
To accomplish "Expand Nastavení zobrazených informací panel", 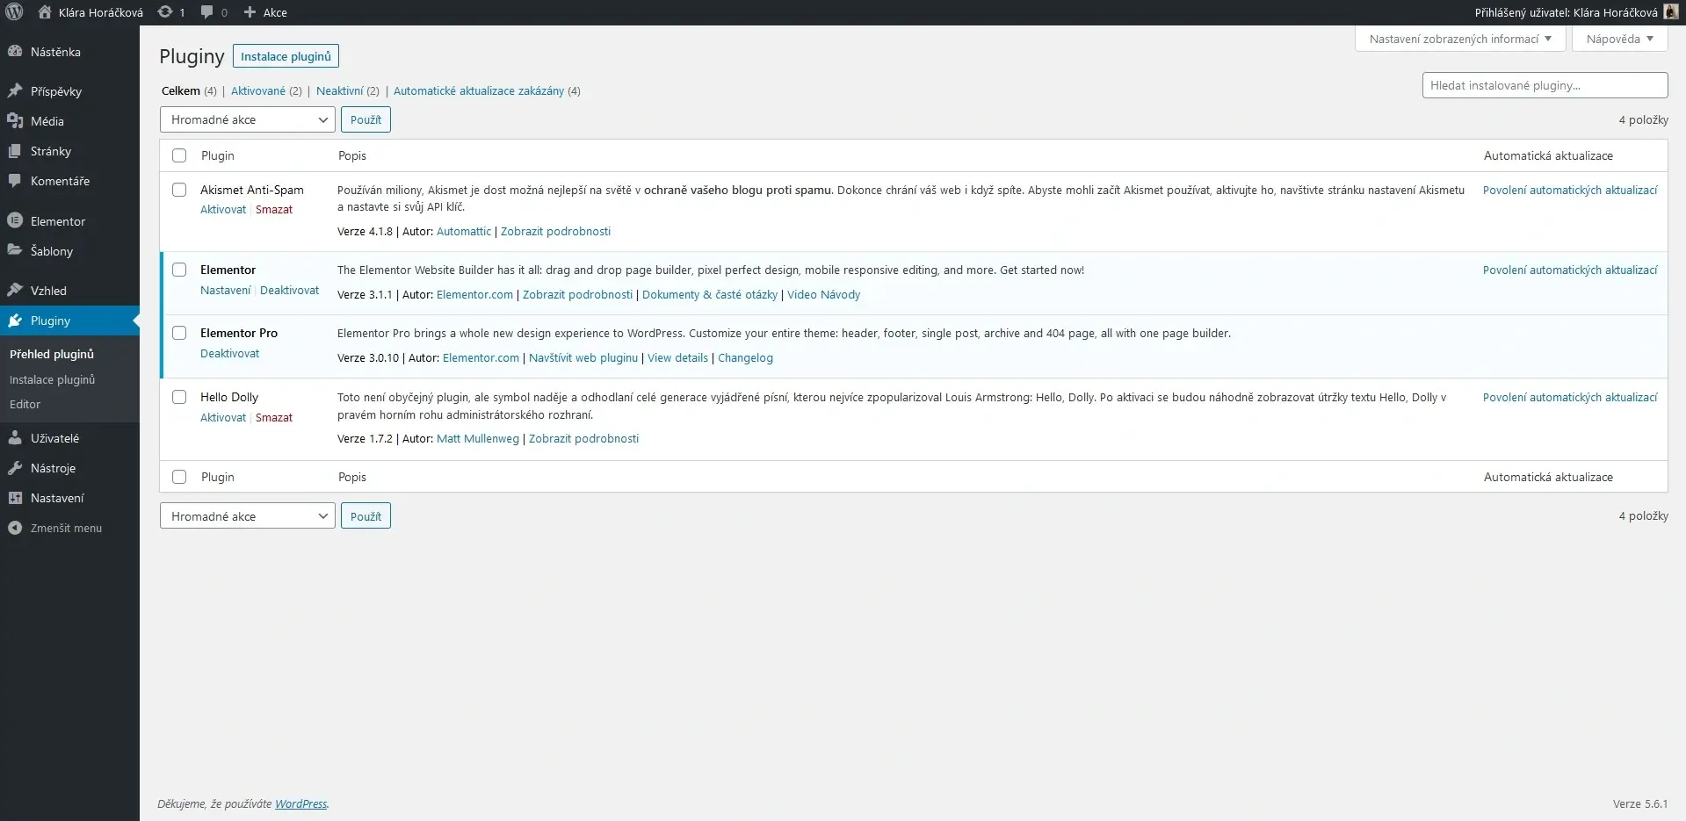I will [1460, 39].
